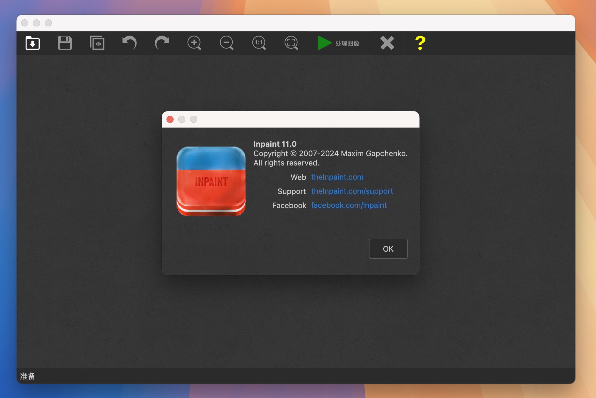Start processing with the green play button
This screenshot has height=398, width=596.
coord(339,43)
